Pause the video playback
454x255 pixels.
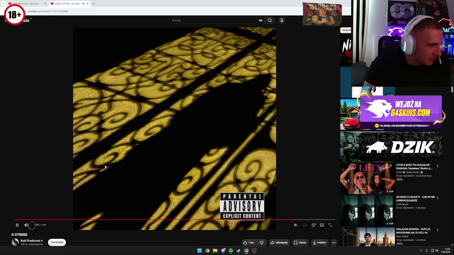tap(17, 225)
